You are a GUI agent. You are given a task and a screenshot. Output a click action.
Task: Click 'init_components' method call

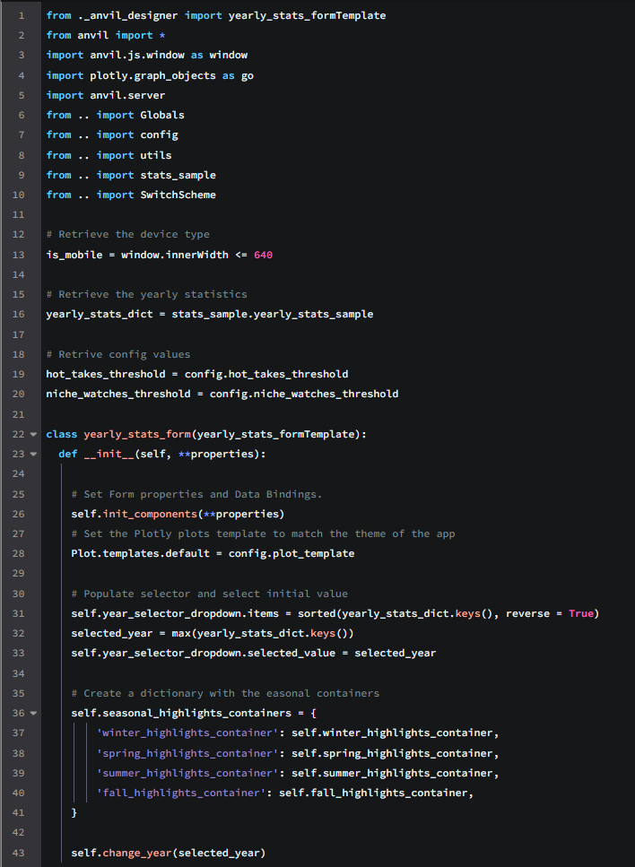pos(150,515)
